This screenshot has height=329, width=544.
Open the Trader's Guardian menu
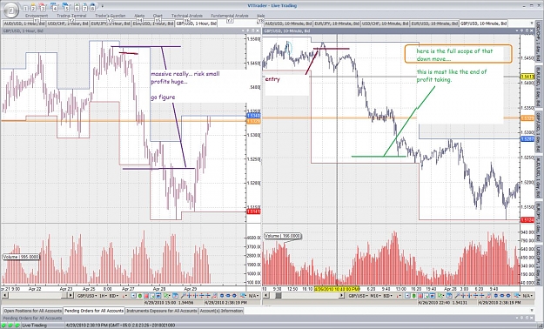coord(110,16)
